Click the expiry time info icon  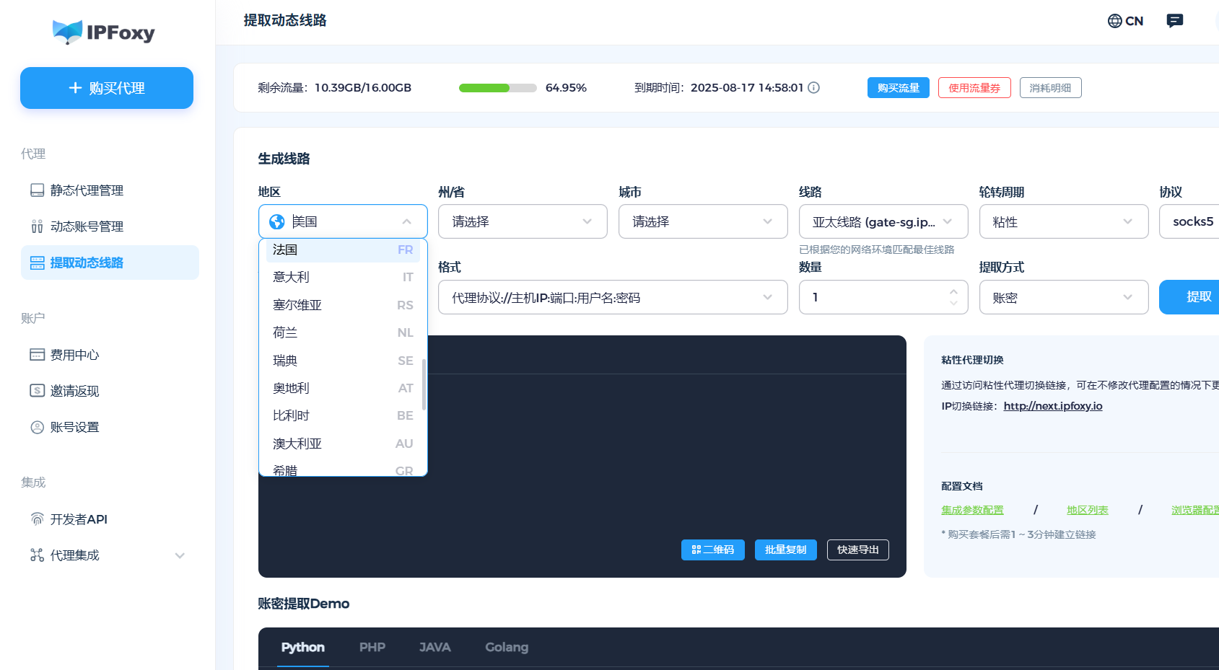(x=813, y=87)
